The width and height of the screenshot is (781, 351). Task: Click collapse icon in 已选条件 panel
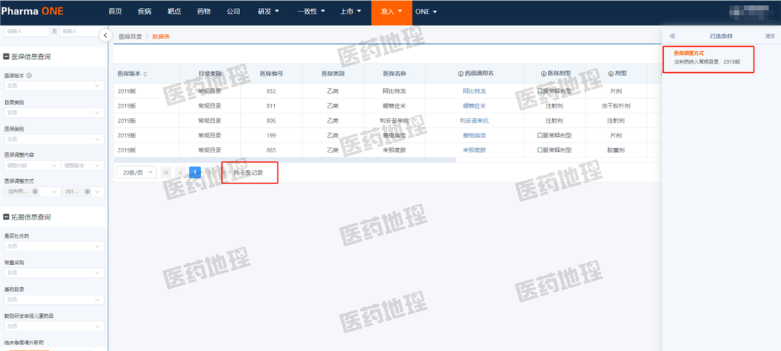(672, 36)
